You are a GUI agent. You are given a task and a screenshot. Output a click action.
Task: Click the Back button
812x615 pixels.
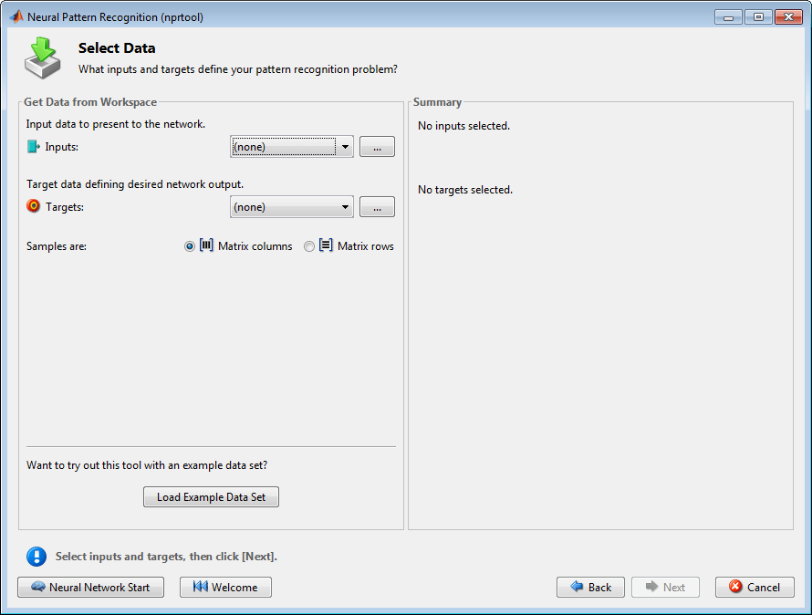tap(590, 587)
